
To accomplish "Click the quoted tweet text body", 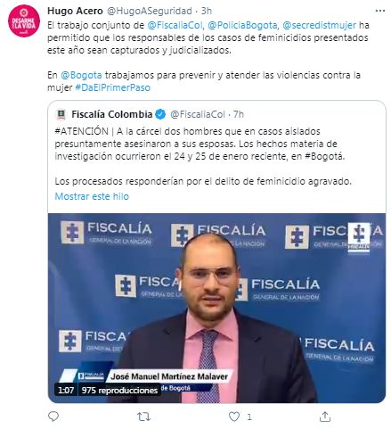I will pyautogui.click(x=203, y=156).
